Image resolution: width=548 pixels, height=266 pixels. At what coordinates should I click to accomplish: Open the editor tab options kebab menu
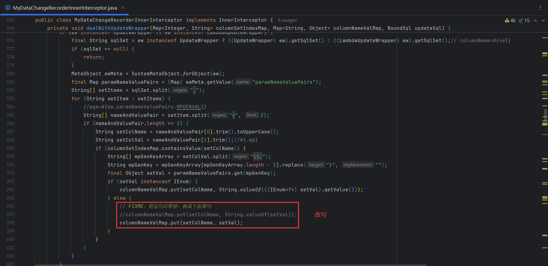click(x=540, y=8)
